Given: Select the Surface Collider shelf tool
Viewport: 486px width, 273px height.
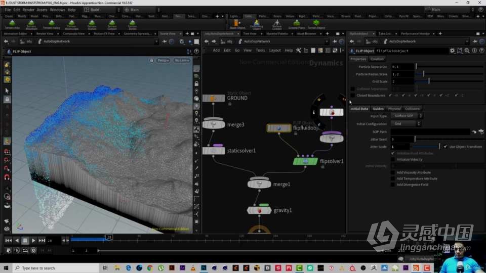Looking at the screenshot, I should click(277, 24).
